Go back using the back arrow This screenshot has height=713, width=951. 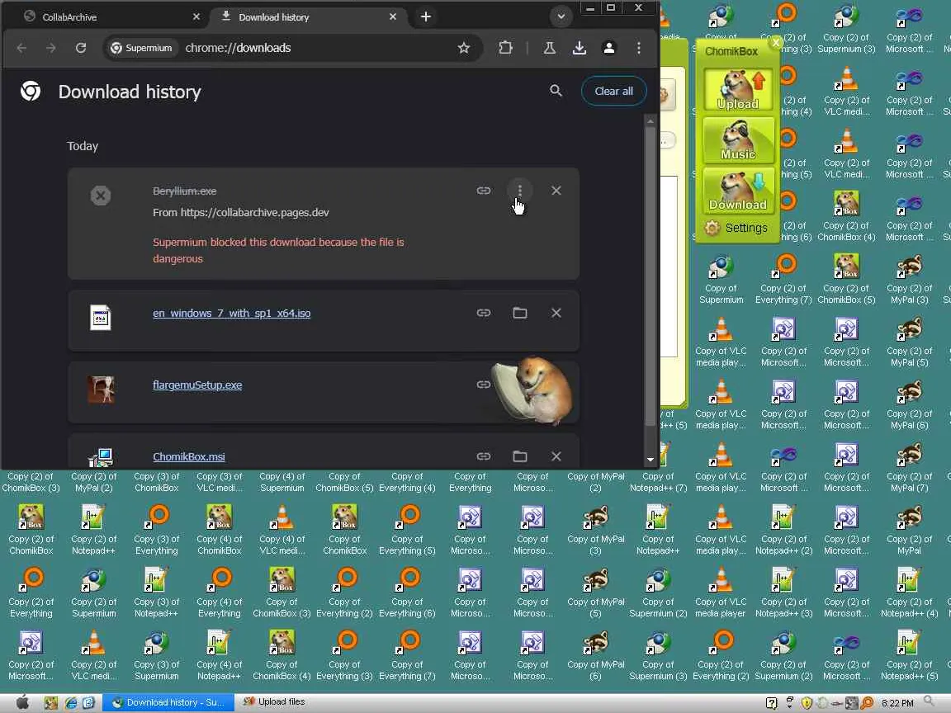point(21,48)
